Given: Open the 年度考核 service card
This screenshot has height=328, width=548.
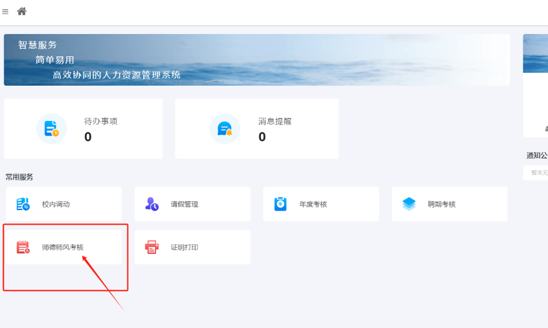Looking at the screenshot, I should coord(321,204).
